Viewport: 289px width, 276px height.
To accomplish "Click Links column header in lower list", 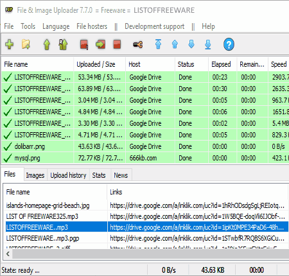I will tap(197, 192).
